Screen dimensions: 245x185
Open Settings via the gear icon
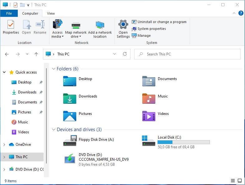point(123,24)
